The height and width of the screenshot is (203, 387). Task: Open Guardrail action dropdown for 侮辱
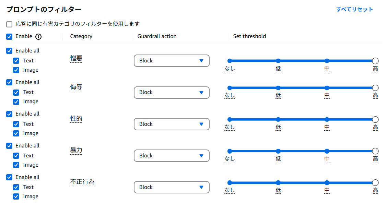click(x=172, y=92)
